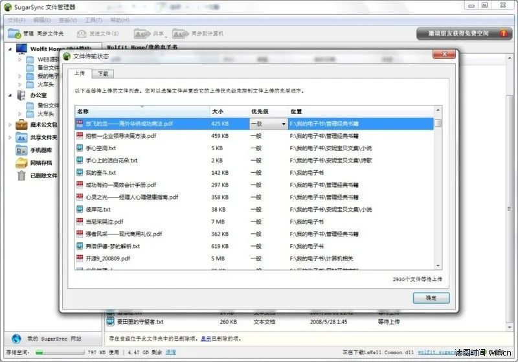Expand the 共享文件夹 tree node
Screen dimensions: 518x362
click(x=10, y=137)
